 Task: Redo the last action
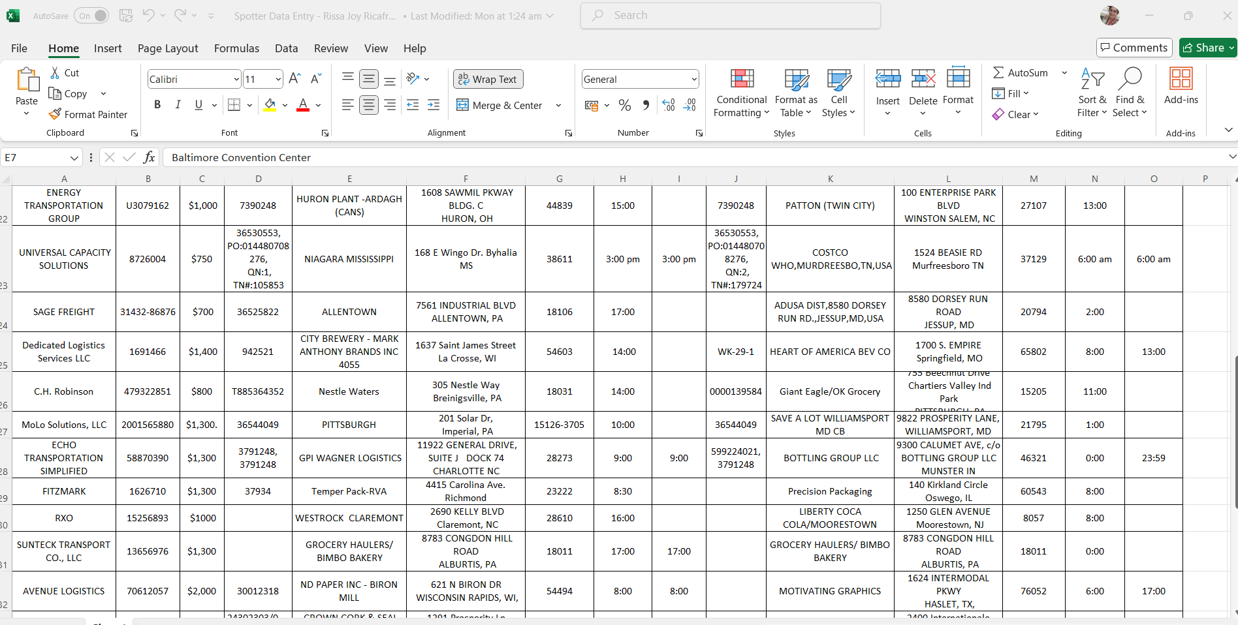coord(180,15)
